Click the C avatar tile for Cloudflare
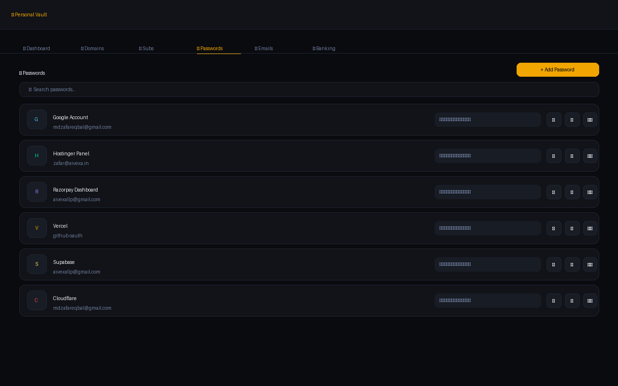This screenshot has width=618, height=386. click(x=37, y=301)
